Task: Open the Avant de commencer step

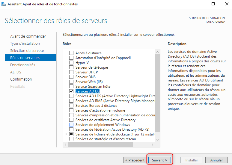Action: 28,36
